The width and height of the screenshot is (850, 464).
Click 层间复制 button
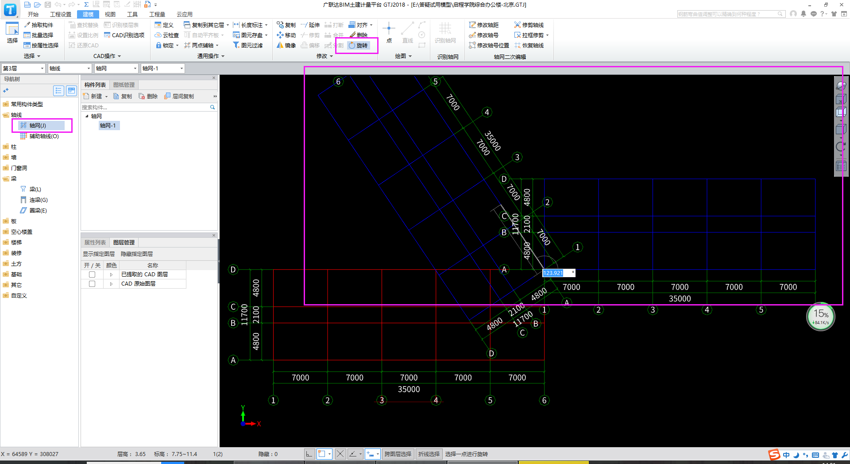pos(179,96)
